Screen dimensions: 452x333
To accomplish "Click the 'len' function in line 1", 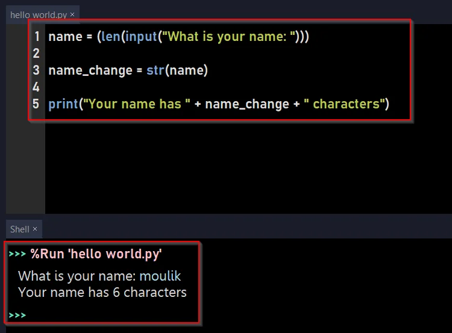I will point(111,37).
